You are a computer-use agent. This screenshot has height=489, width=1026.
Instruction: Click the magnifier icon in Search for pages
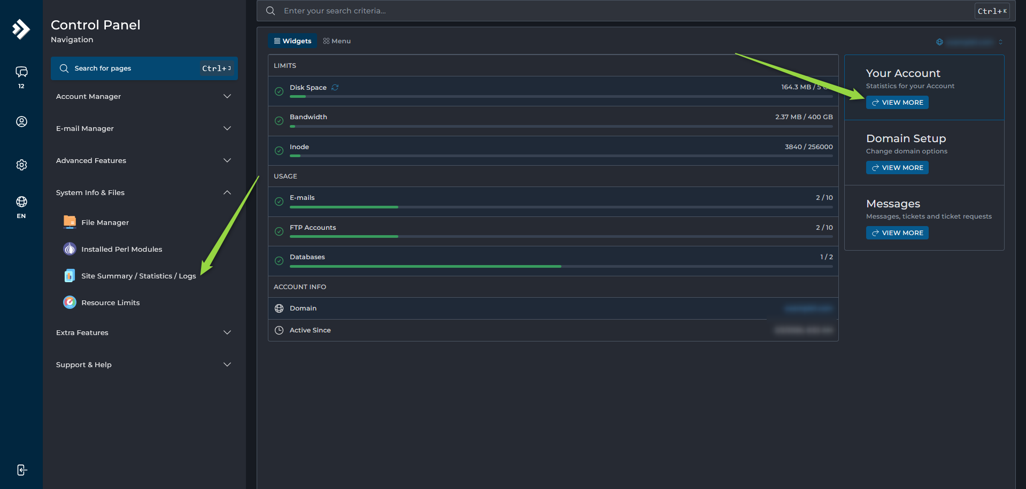tap(64, 68)
